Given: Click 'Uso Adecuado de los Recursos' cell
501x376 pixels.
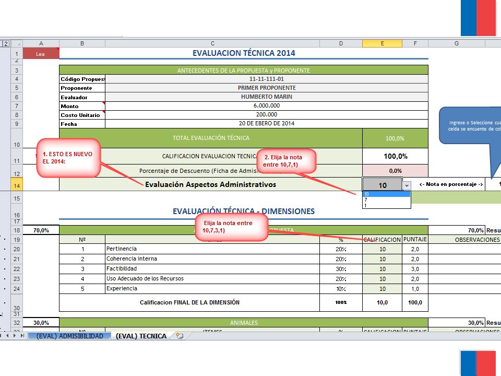Looking at the screenshot, I should pos(212,279).
